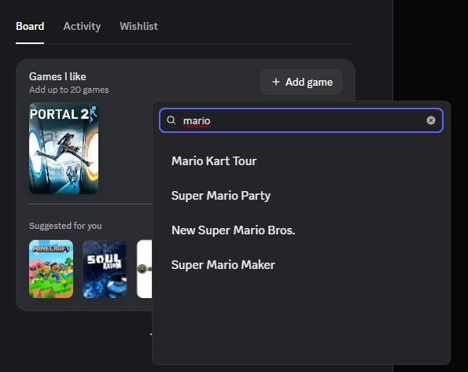Click the Suggested for you label

(65, 226)
